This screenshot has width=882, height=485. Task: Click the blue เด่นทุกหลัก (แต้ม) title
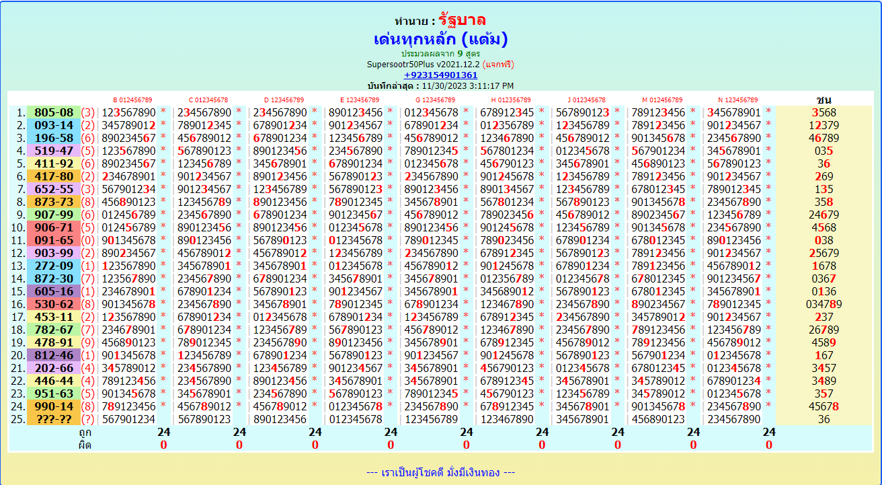tap(440, 39)
